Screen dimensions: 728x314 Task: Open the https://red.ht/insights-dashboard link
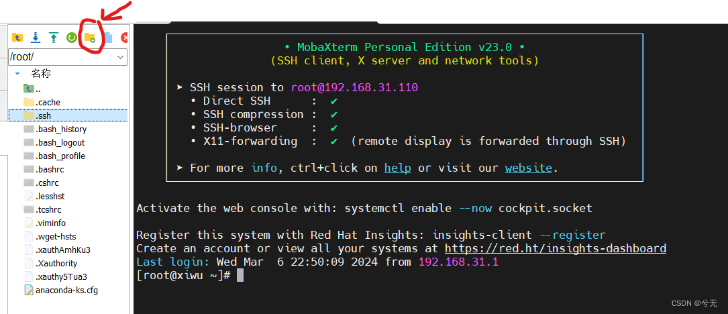tap(556, 248)
